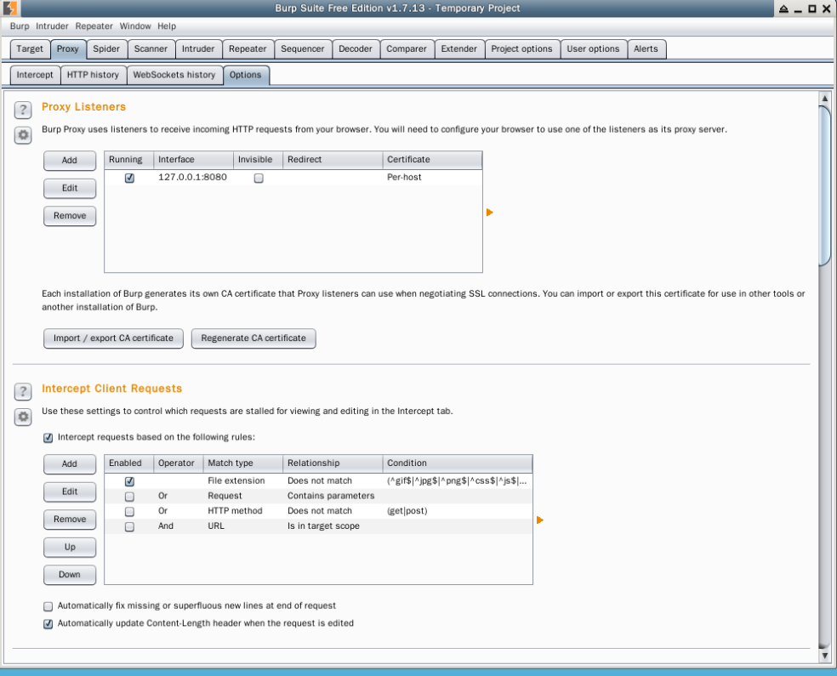Open the Window menu
837x676 pixels.
pos(135,26)
